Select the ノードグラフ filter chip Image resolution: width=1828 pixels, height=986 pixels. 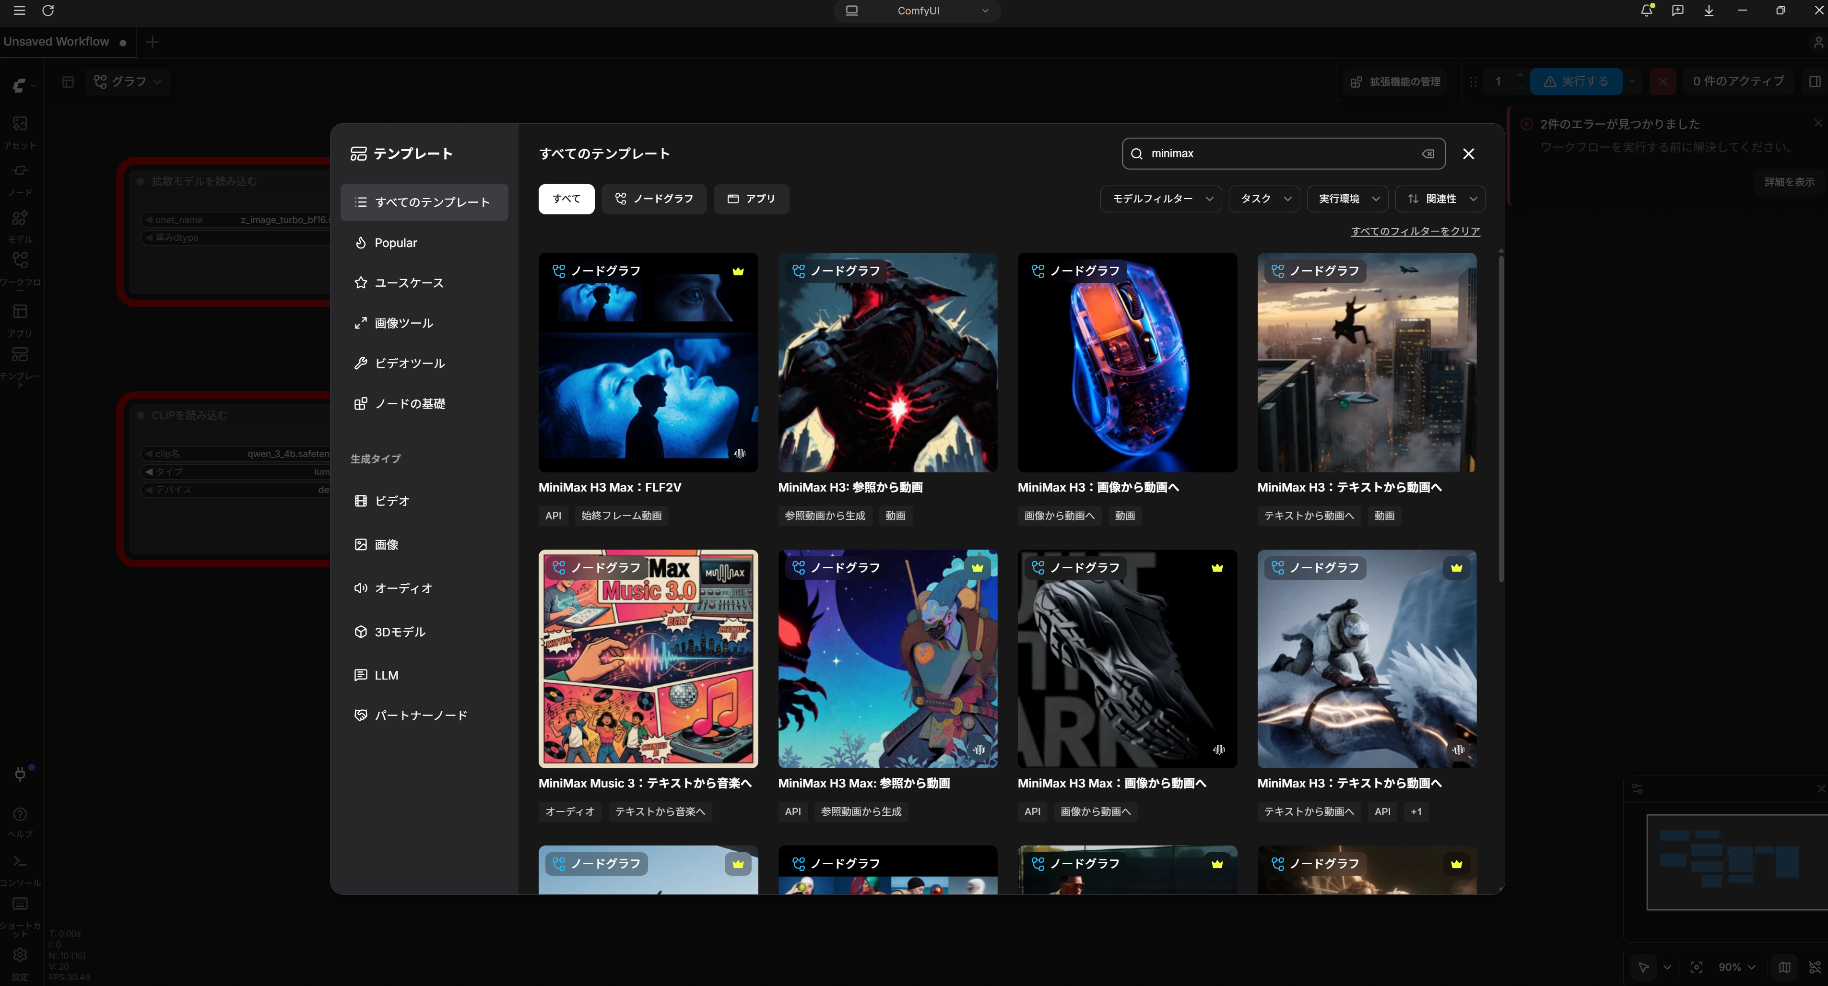coord(654,199)
